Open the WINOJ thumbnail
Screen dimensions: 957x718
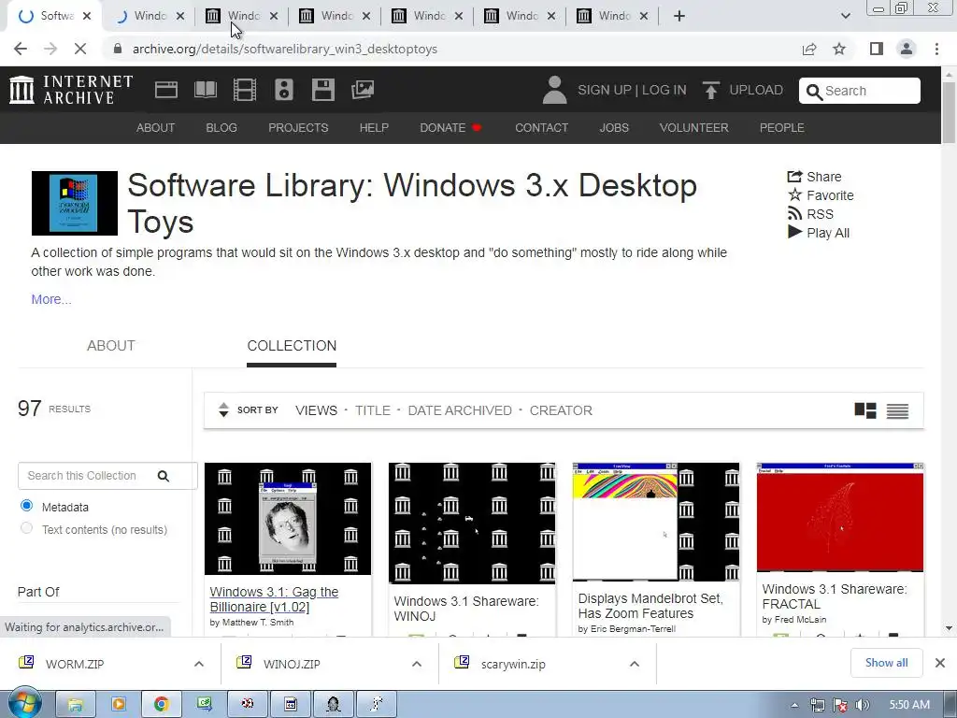click(472, 524)
